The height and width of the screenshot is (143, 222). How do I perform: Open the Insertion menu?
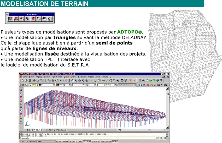point(47,77)
